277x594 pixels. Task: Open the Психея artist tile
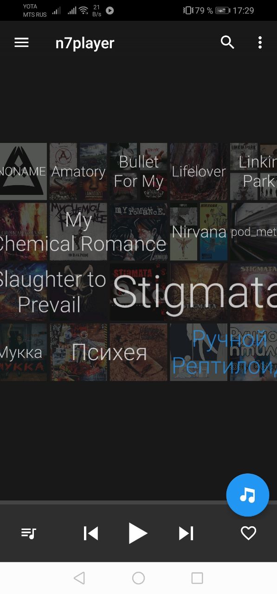(110, 352)
